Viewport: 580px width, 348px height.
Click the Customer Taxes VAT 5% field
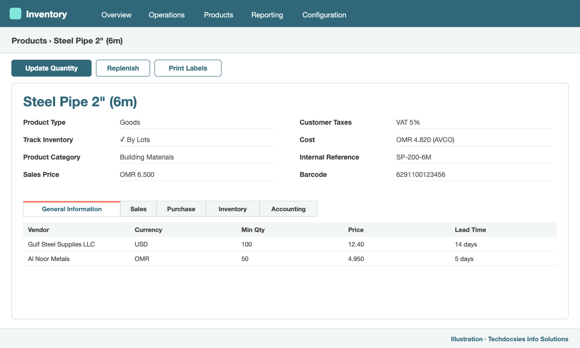point(474,122)
